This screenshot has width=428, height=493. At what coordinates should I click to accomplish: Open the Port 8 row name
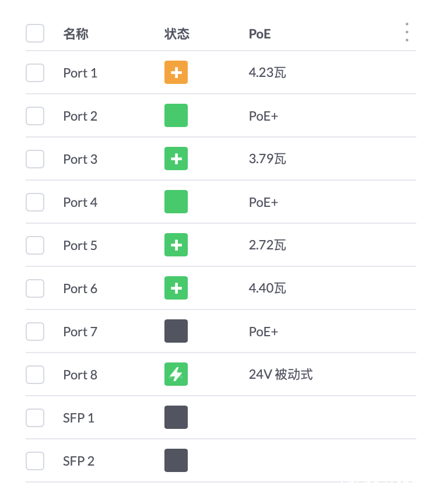[80, 375]
